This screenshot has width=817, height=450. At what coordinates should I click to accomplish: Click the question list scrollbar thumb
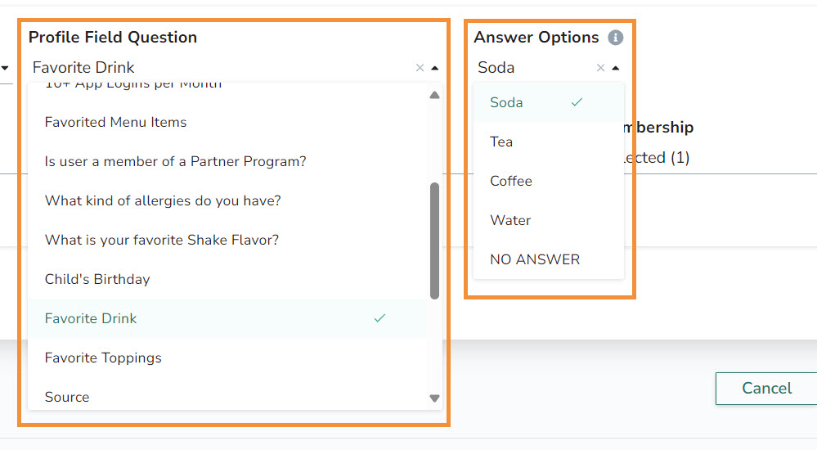tap(434, 241)
